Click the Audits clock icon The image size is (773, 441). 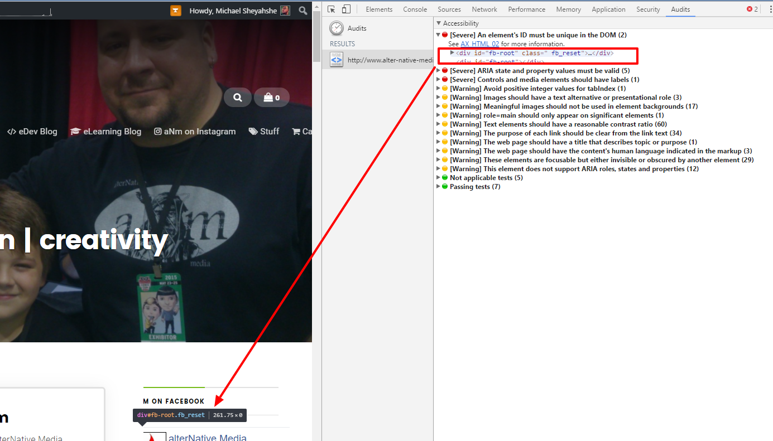click(337, 28)
